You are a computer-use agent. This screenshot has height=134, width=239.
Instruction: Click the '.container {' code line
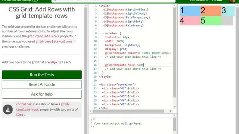[x=112, y=33]
